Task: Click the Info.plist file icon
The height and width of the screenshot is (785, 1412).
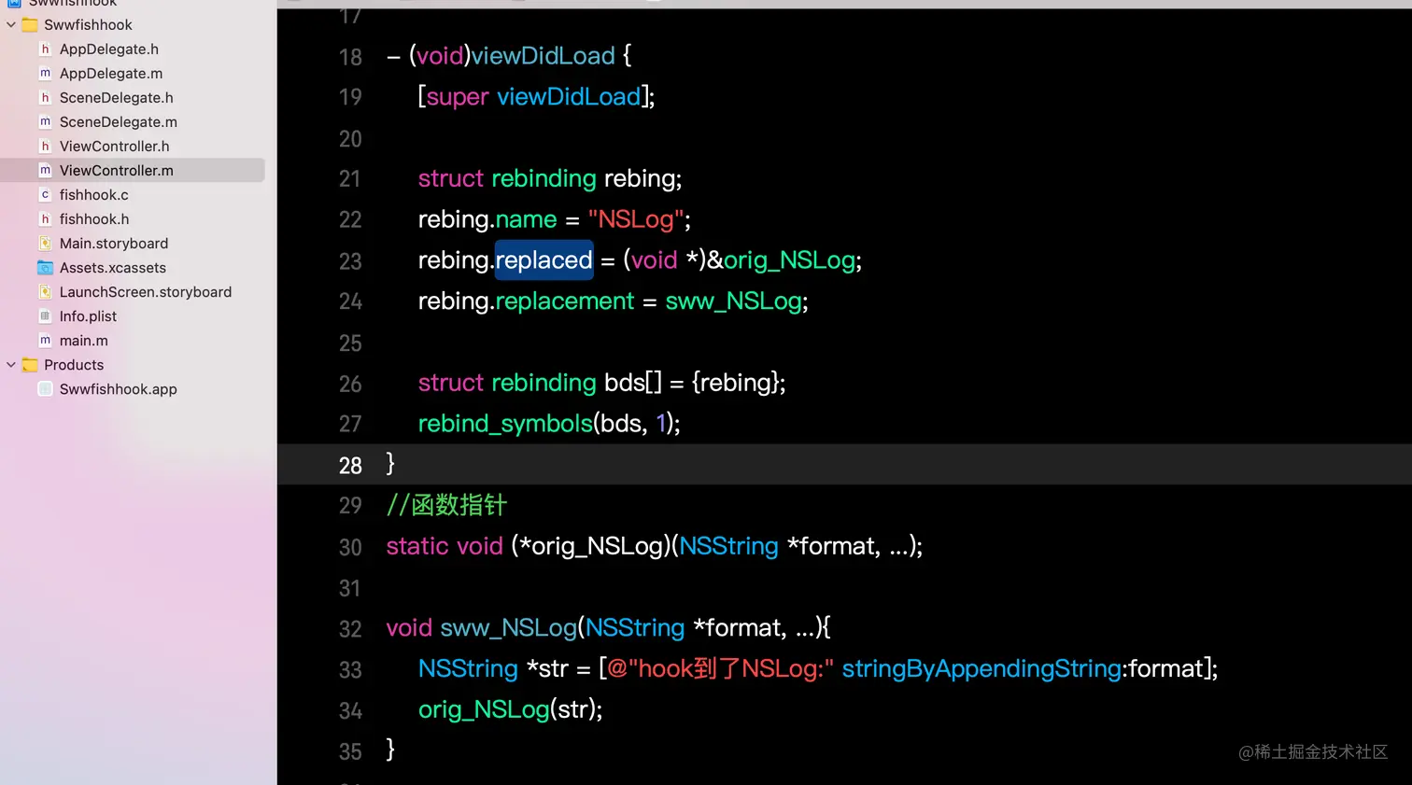Action: click(45, 315)
